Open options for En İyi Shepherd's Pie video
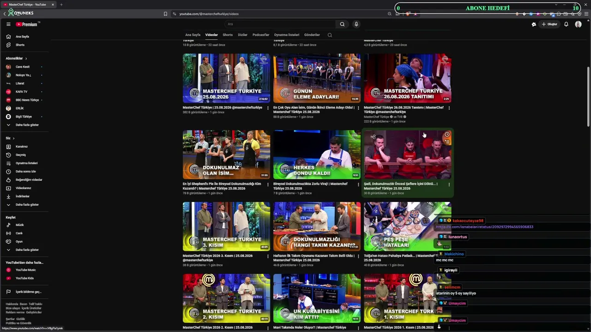591x332 pixels. (268, 184)
